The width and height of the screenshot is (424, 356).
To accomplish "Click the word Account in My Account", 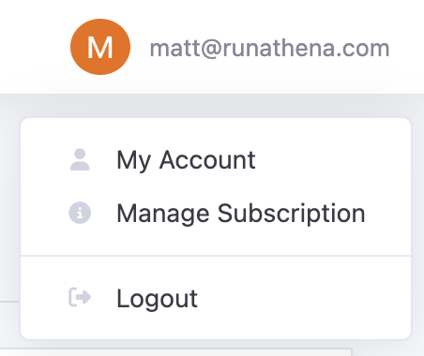I will coord(207,159).
